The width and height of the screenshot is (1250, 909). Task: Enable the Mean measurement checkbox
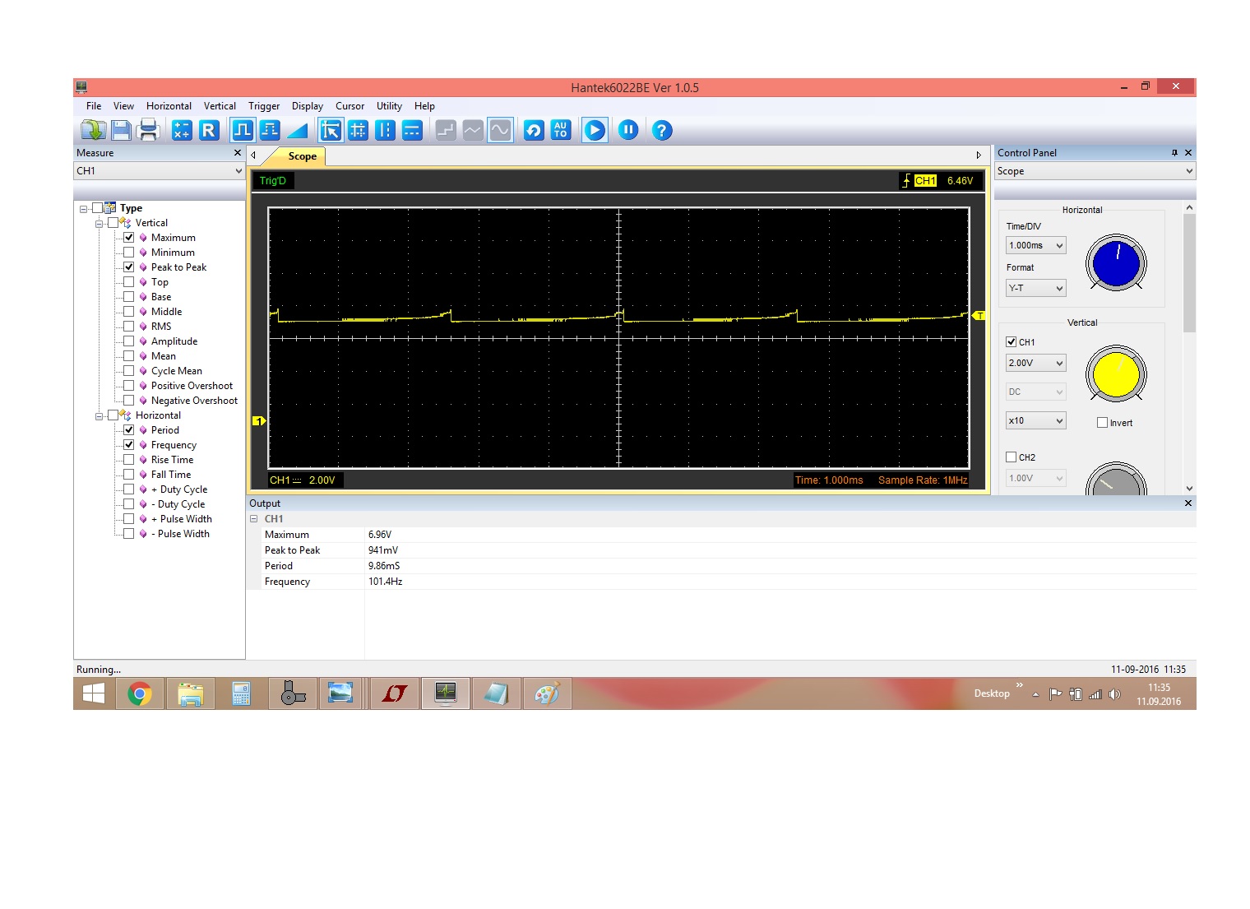pyautogui.click(x=129, y=356)
